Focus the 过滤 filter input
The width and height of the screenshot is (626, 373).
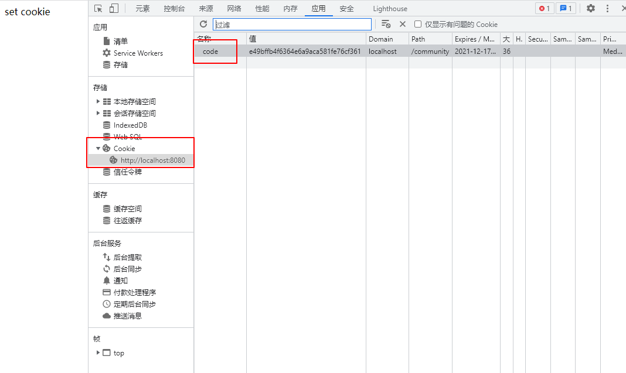point(292,25)
